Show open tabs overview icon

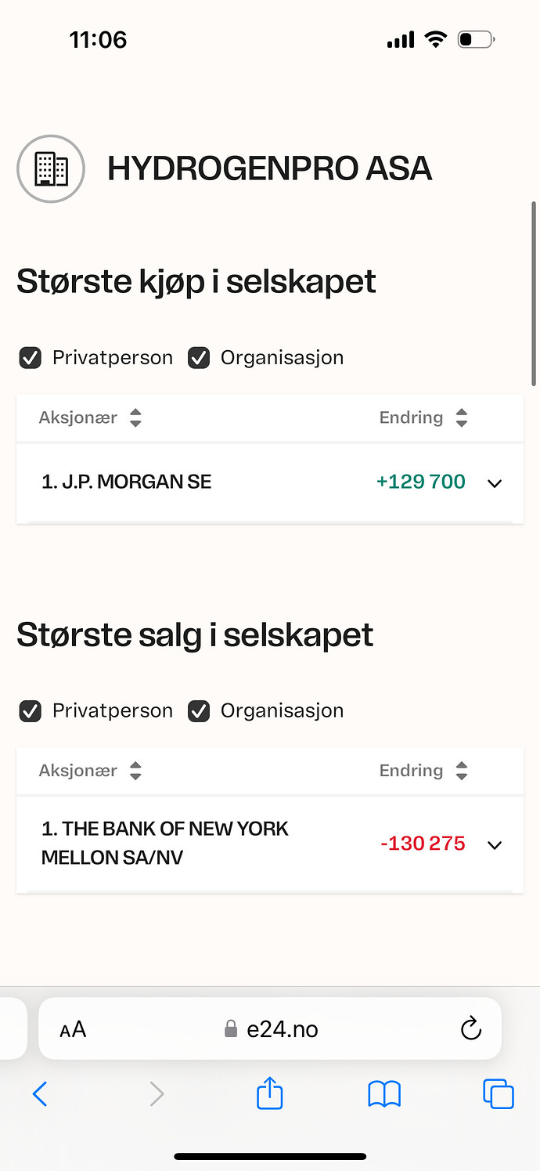tap(499, 1093)
